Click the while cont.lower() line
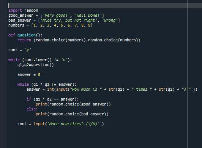 click(x=40, y=60)
